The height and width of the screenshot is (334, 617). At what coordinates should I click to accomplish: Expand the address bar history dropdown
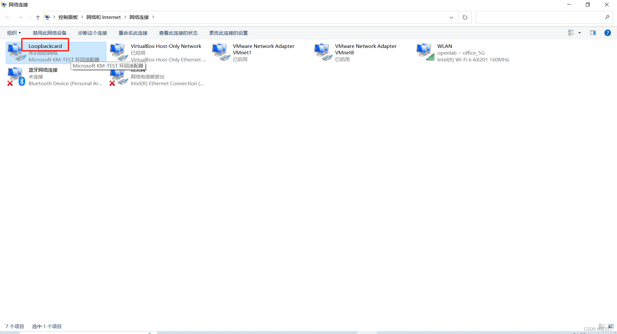pos(452,17)
